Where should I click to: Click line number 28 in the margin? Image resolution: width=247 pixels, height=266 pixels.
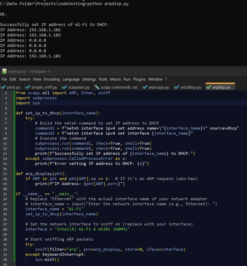click(5, 229)
